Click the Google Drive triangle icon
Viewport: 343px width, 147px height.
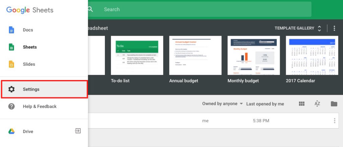point(11,131)
